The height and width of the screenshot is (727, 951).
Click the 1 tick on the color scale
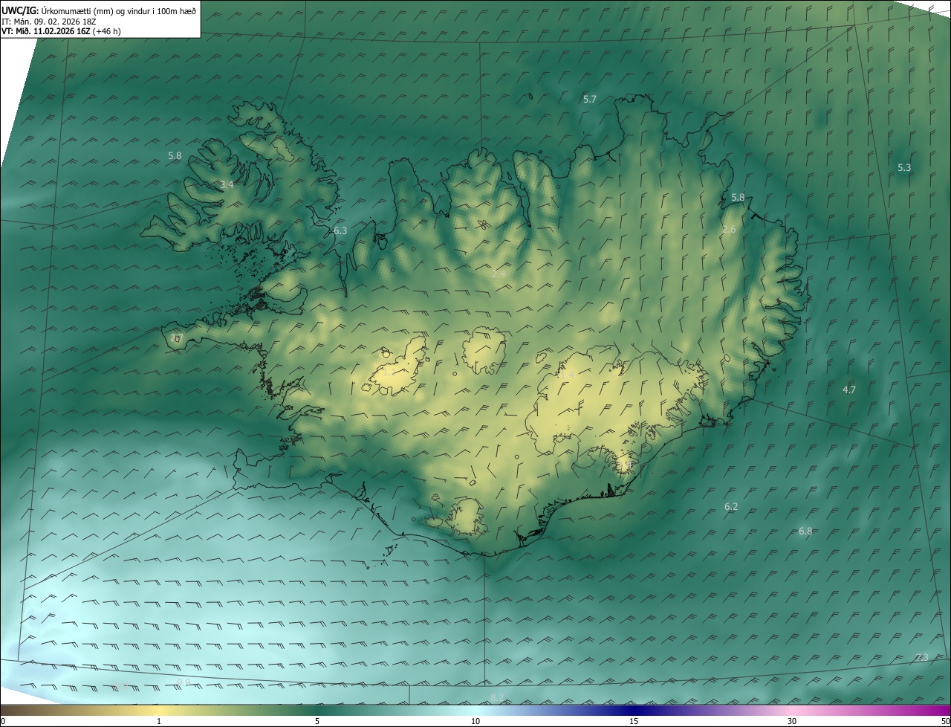[x=159, y=721]
